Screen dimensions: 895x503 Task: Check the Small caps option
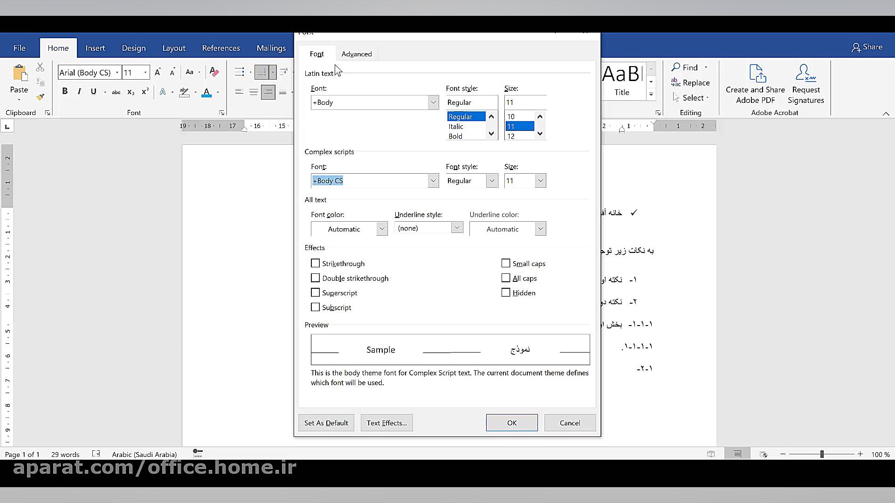506,264
